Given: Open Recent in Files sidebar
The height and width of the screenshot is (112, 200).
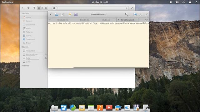Looking at the screenshot, I should coord(34,21).
